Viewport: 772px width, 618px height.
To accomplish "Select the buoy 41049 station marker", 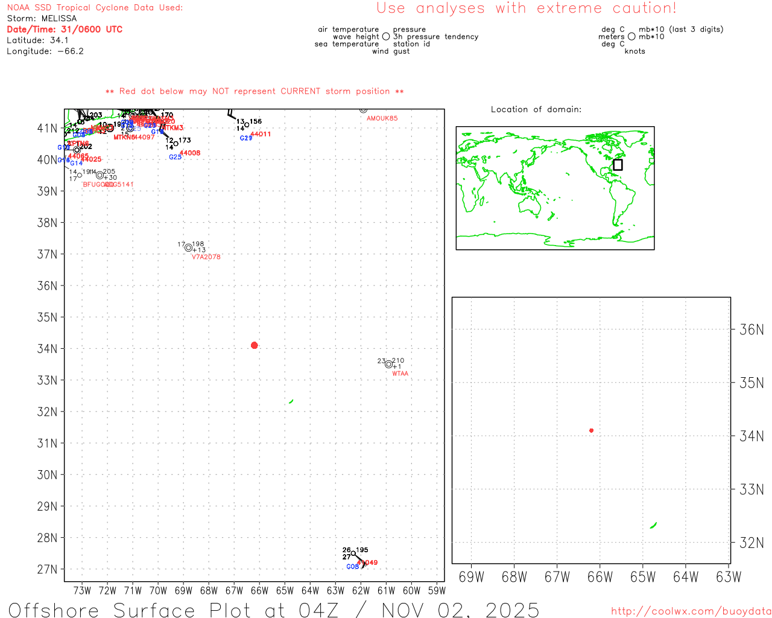I will click(x=353, y=554).
